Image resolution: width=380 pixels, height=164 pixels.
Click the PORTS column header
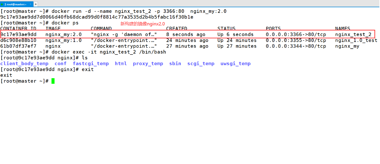[273, 29]
